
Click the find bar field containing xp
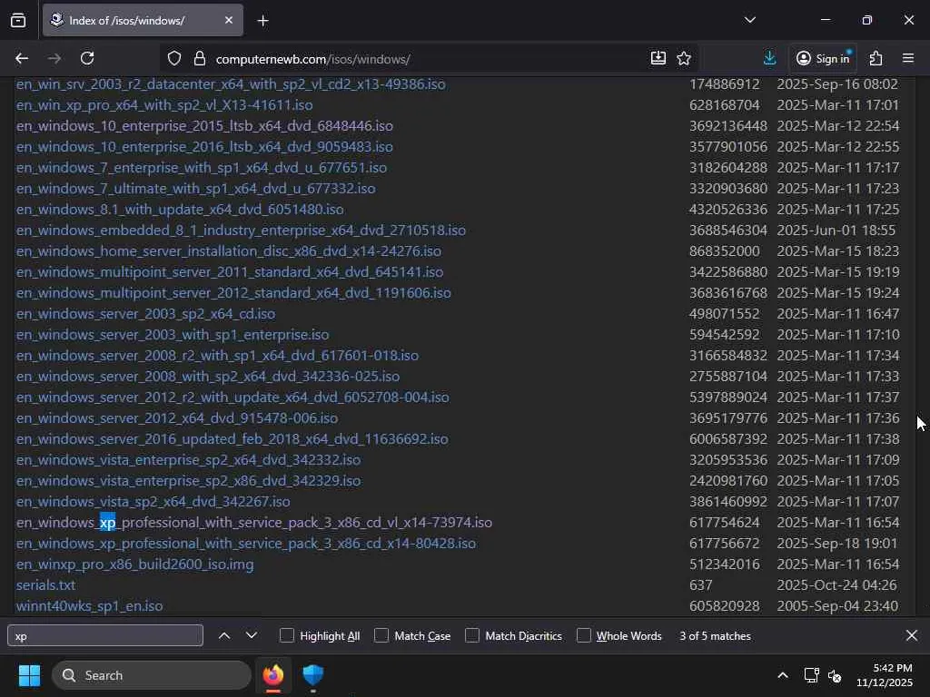click(105, 635)
